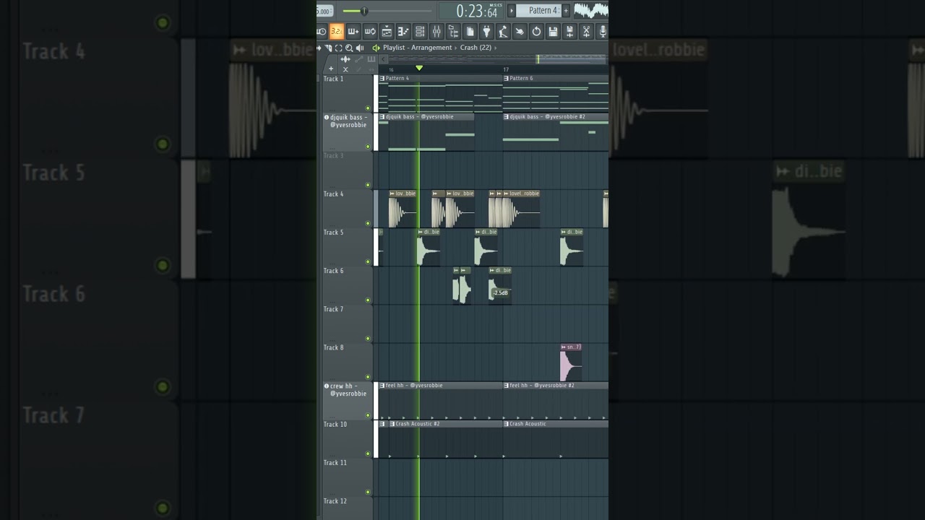Focus pattern clips keyboard icon

click(371, 59)
